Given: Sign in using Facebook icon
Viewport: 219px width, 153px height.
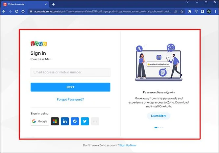Looking at the screenshot, I should pyautogui.click(x=75, y=121).
